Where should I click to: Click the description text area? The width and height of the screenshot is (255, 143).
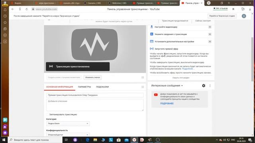(95, 105)
